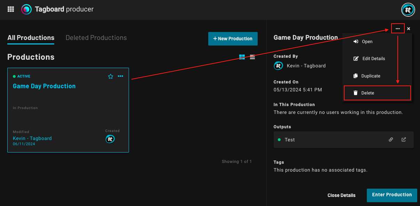Choose Duplicate from the context menu
The image size is (420, 206).
pyautogui.click(x=370, y=76)
